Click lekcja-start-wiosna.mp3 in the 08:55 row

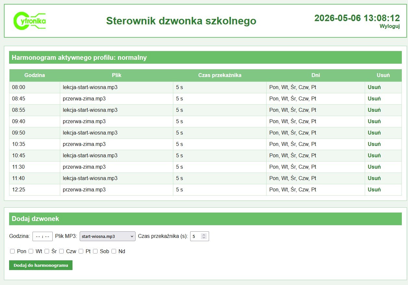pos(90,110)
